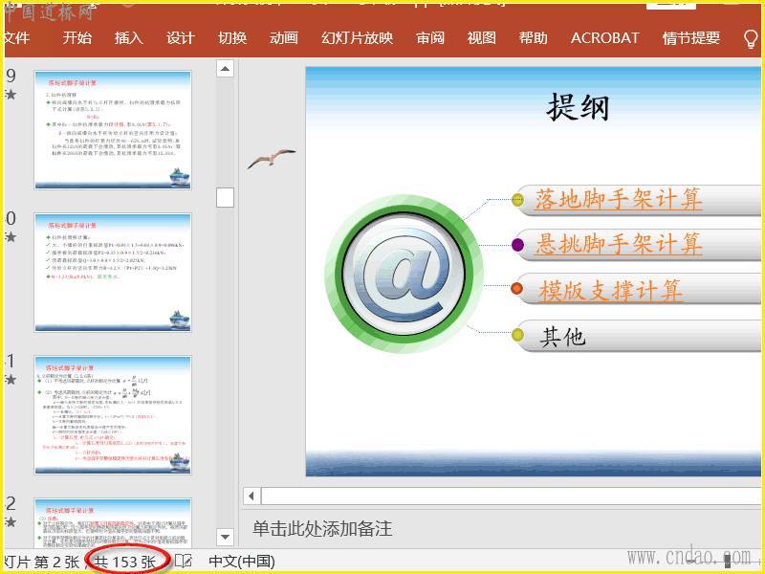This screenshot has width=765, height=574.
Task: Select slide 10 扣件抗滑移计算 thumbnail
Action: pos(113,273)
